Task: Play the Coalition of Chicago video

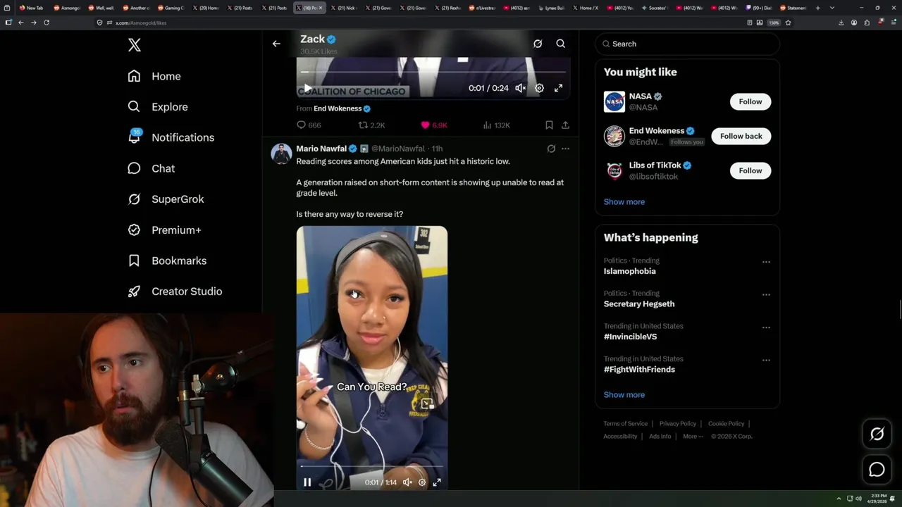Action: 307,88
